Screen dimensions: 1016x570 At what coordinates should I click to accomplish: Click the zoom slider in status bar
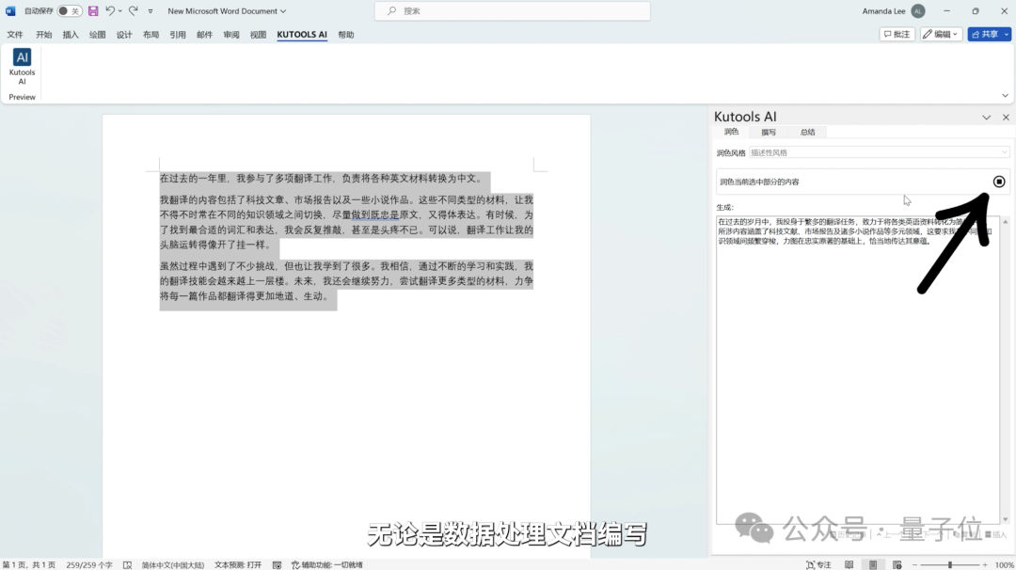(950, 565)
